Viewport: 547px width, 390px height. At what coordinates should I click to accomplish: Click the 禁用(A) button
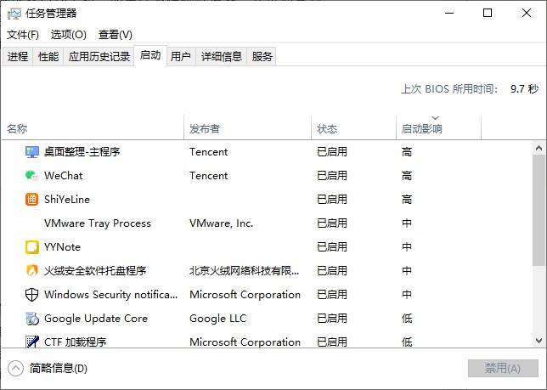502,368
